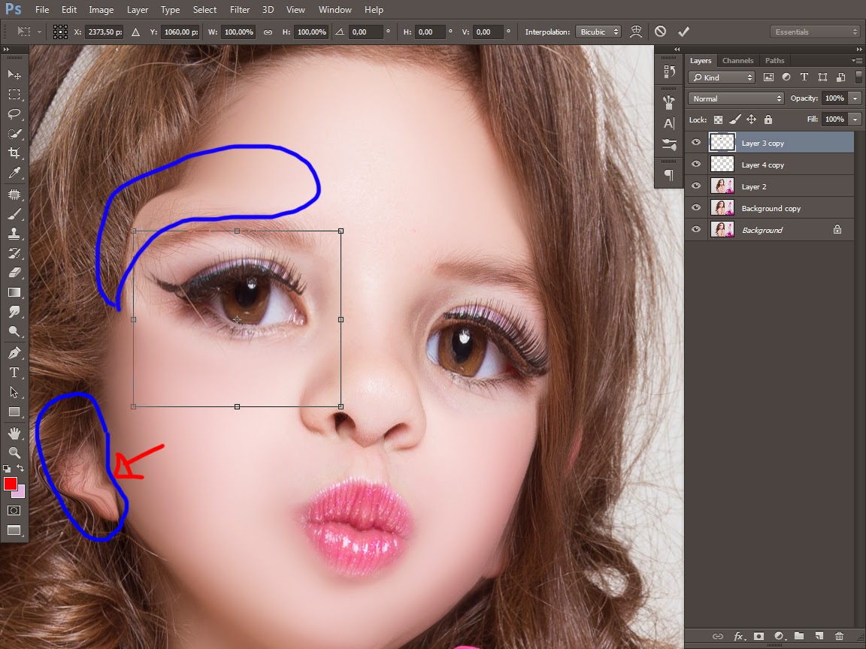
Task: Select the Pen tool
Action: [x=14, y=352]
